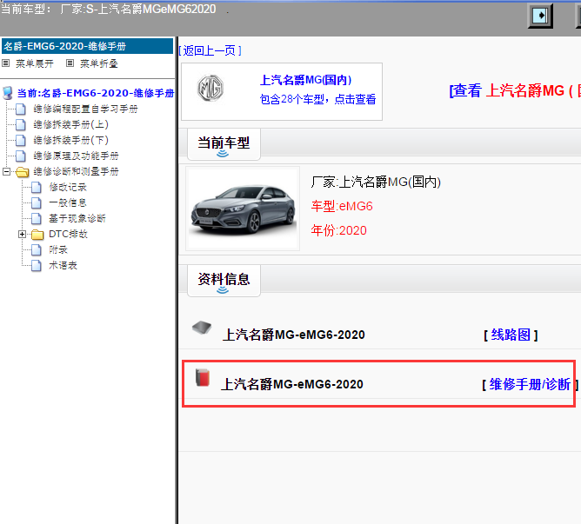
Task: Click the 厂家:上汽名爵MG(国内) text
Action: [x=376, y=182]
